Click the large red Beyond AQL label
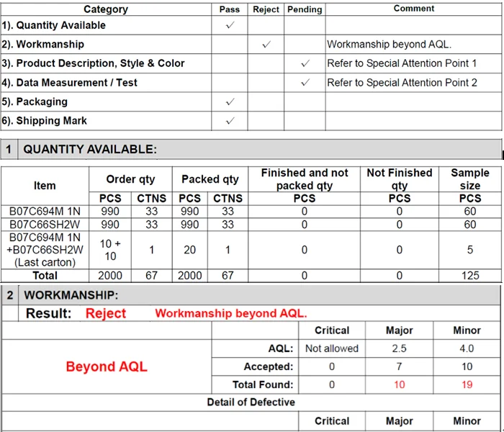This screenshot has height=432, width=504. [x=107, y=366]
